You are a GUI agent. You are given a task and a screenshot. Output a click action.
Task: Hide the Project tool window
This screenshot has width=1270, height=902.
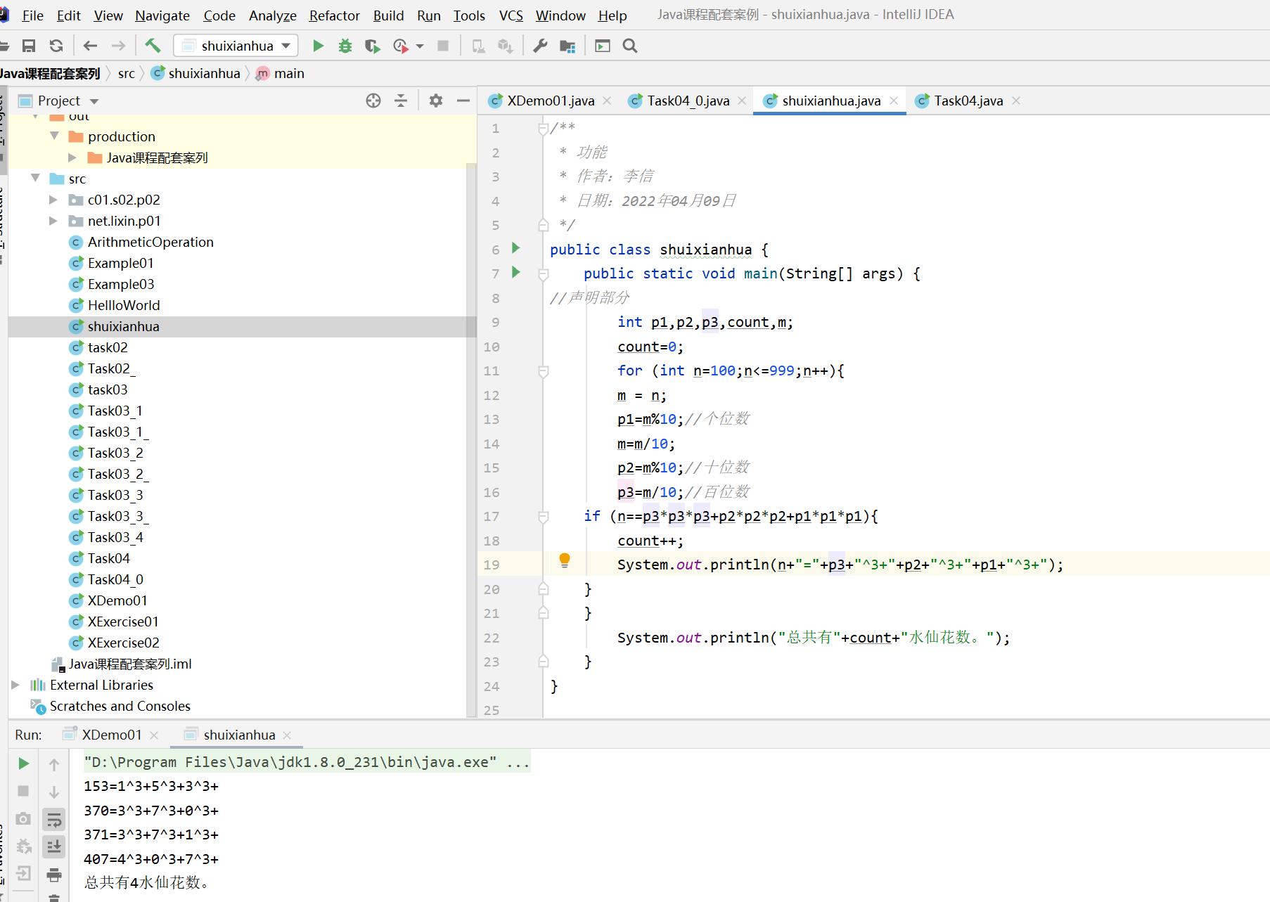(x=463, y=101)
